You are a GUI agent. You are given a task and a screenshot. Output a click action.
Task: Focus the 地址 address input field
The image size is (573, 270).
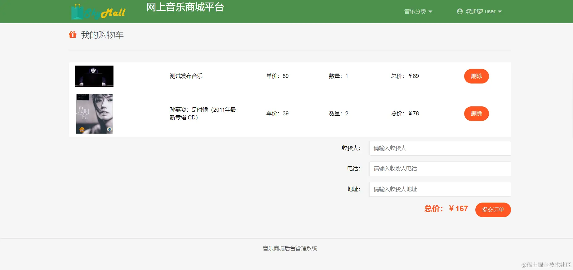click(x=440, y=189)
